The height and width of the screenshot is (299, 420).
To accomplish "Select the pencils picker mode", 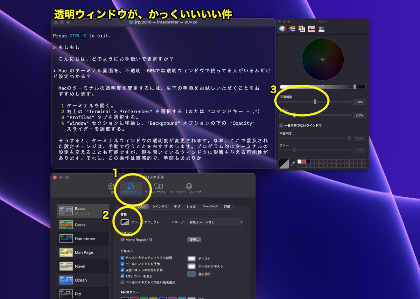I will 321,29.
